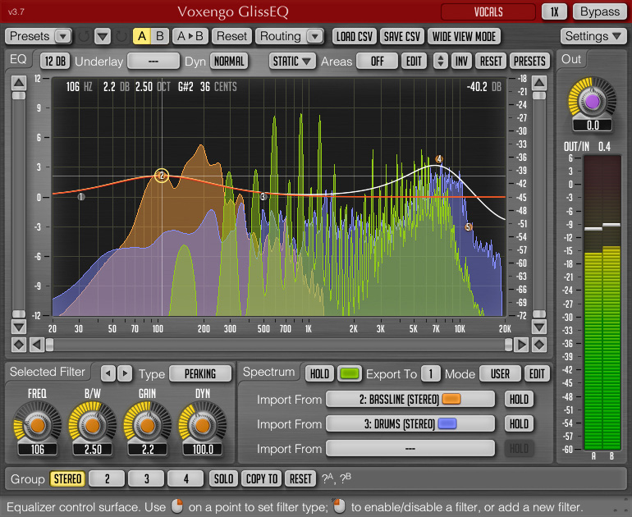Click the FREQ knob

[36, 425]
